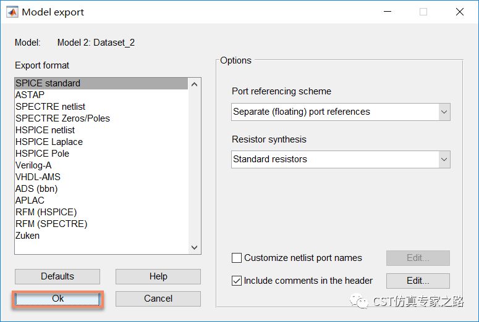Open the Help button

158,276
